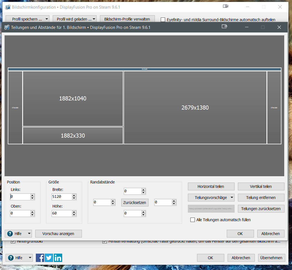Click the Facebook icon in Bildschirmkonfiguration window

(40, 258)
